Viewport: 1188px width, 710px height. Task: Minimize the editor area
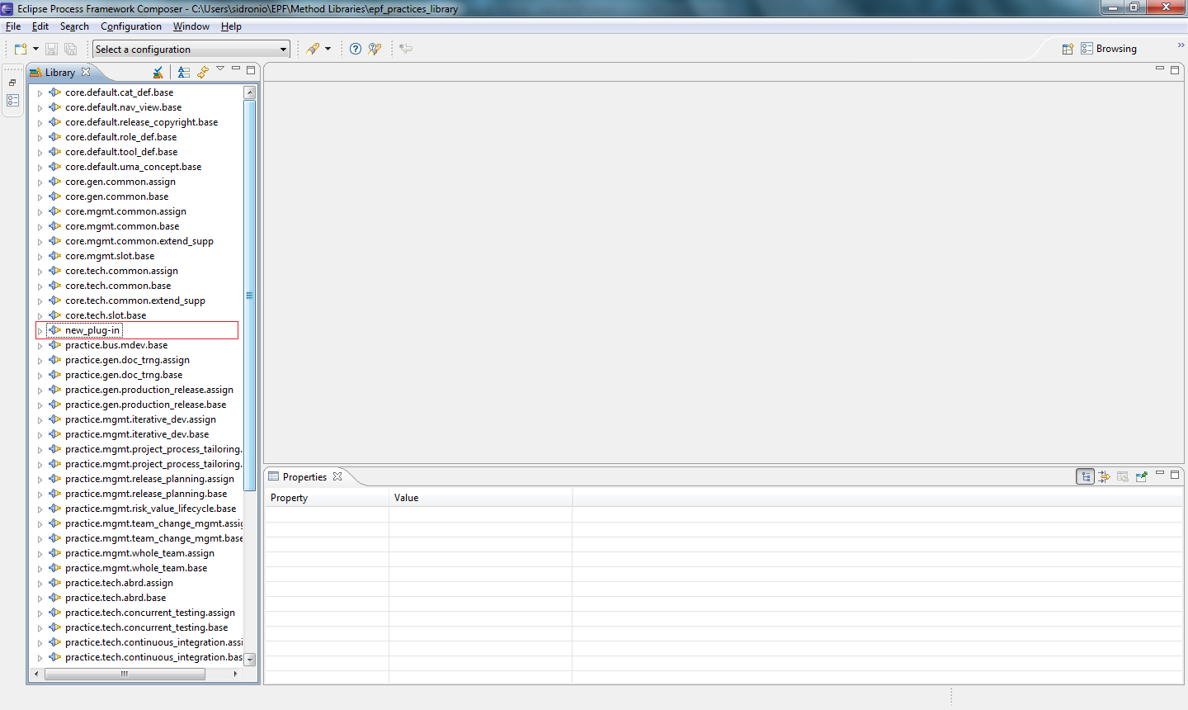click(1160, 69)
